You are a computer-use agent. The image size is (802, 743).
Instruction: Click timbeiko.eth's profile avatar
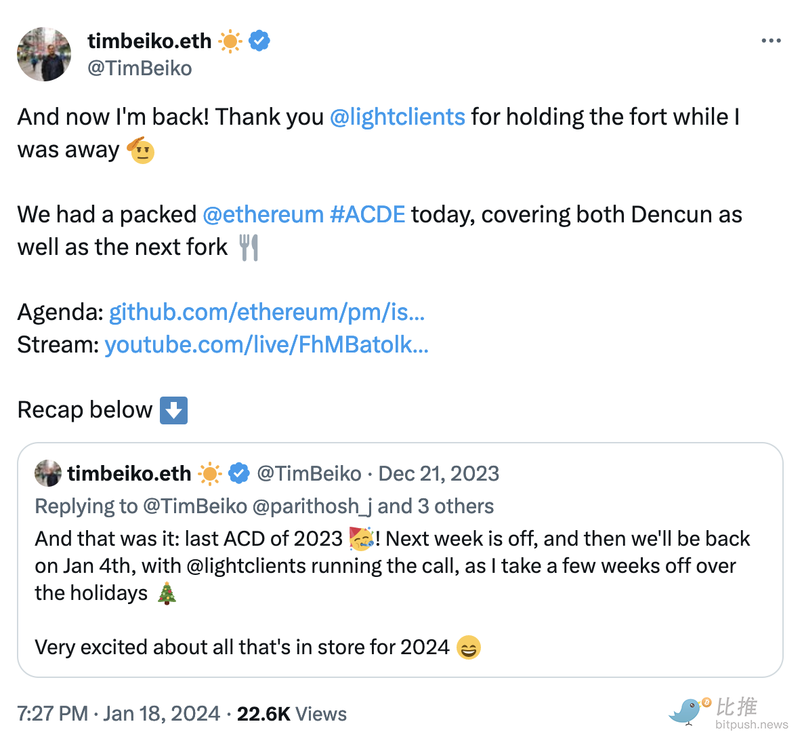point(44,54)
